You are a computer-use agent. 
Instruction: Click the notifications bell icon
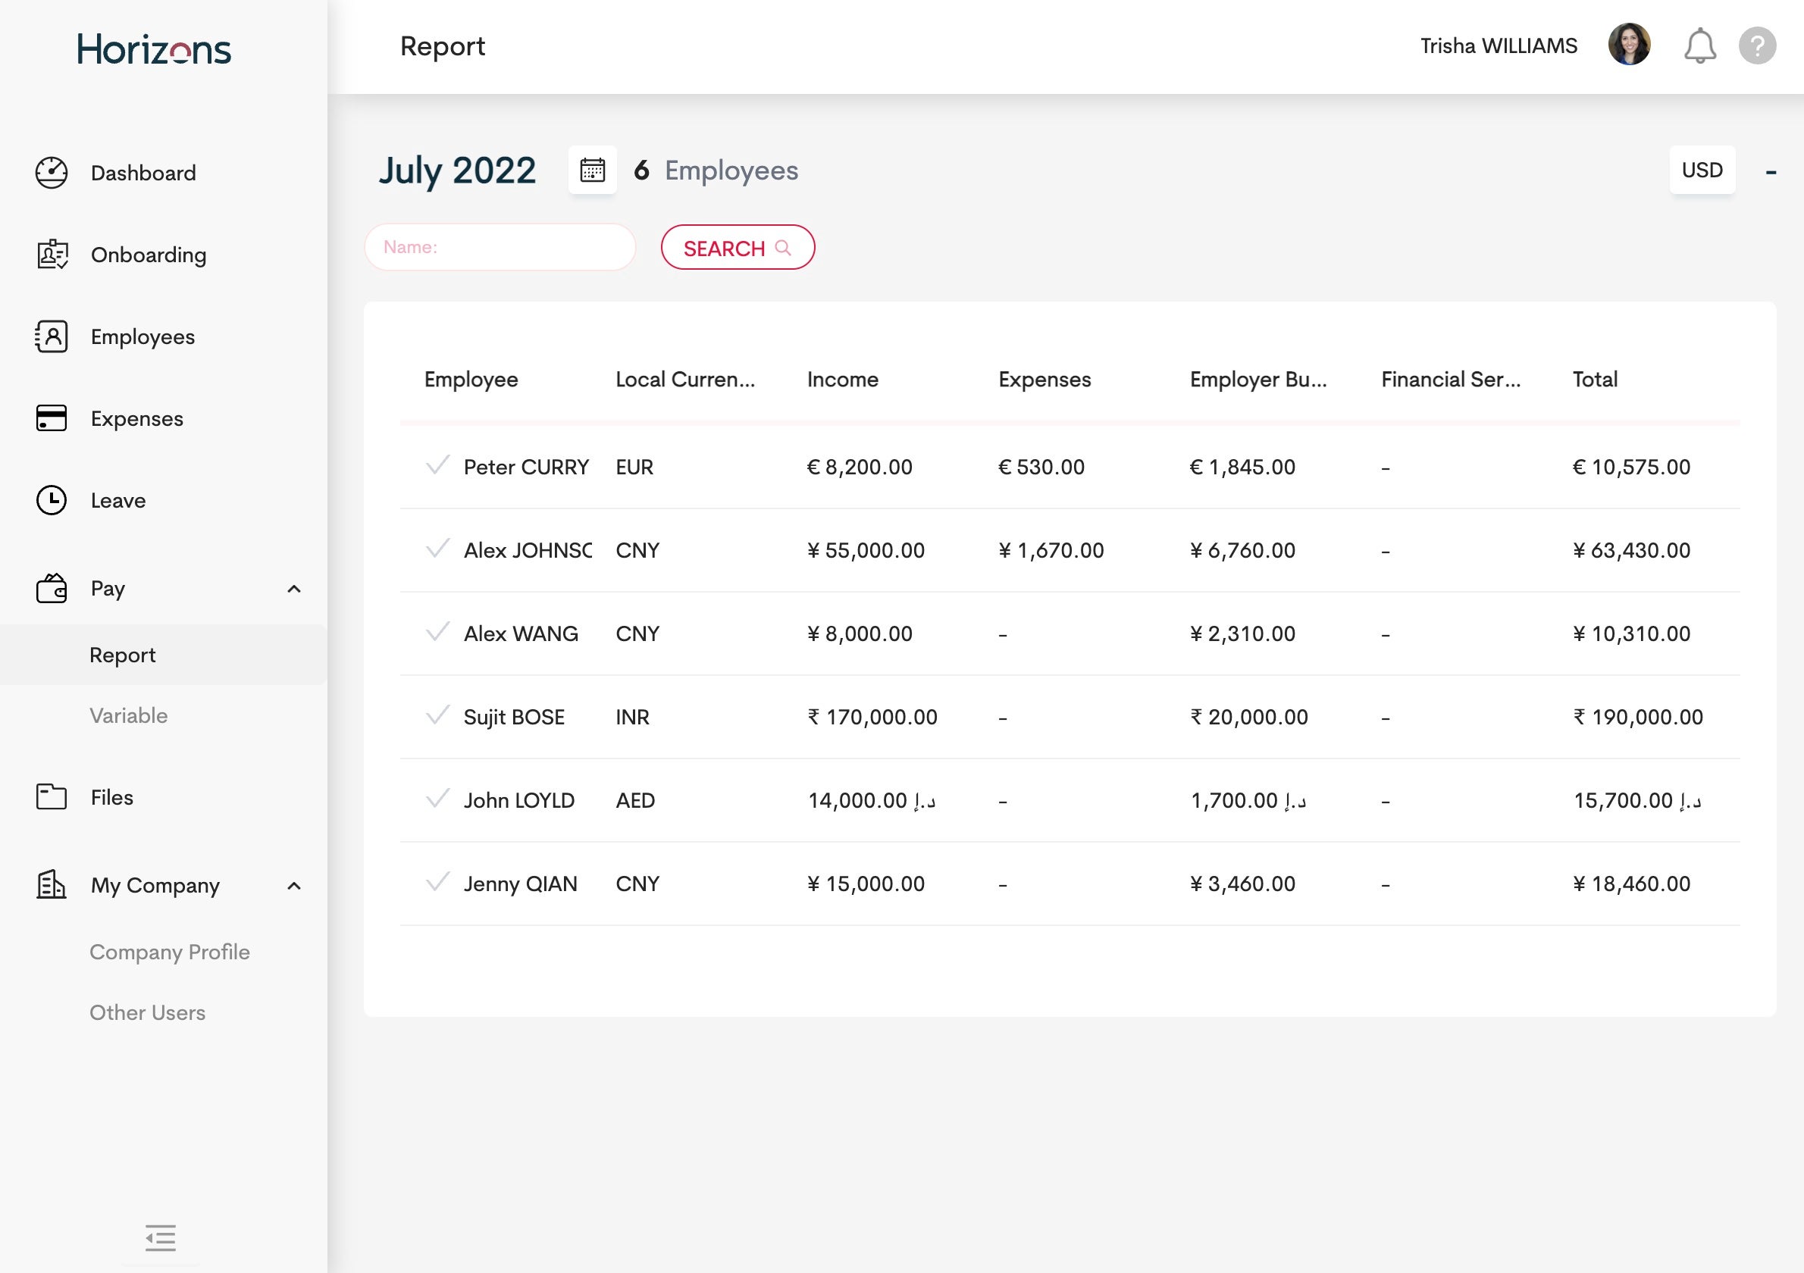click(x=1699, y=45)
